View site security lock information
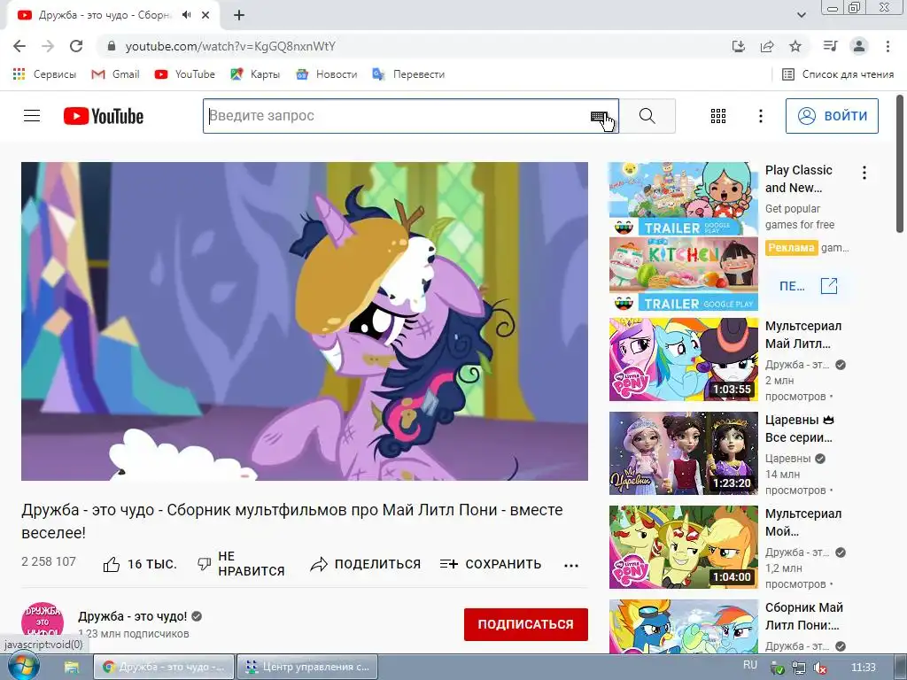907x680 pixels. tap(112, 46)
